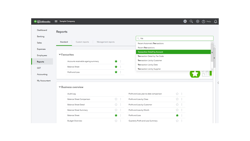Open the Audit Log report
This screenshot has height=141, width=250.
coord(71,94)
